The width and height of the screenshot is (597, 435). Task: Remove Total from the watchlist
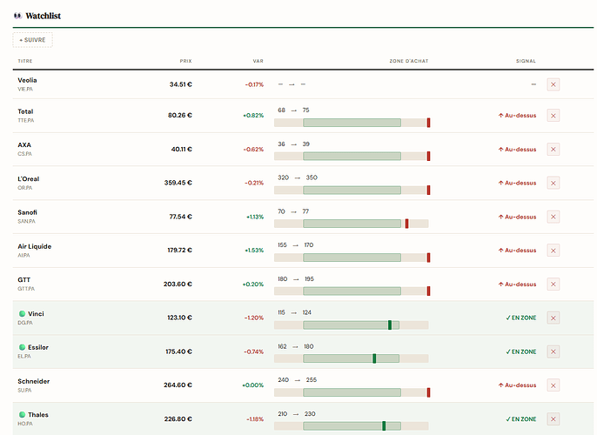click(553, 116)
